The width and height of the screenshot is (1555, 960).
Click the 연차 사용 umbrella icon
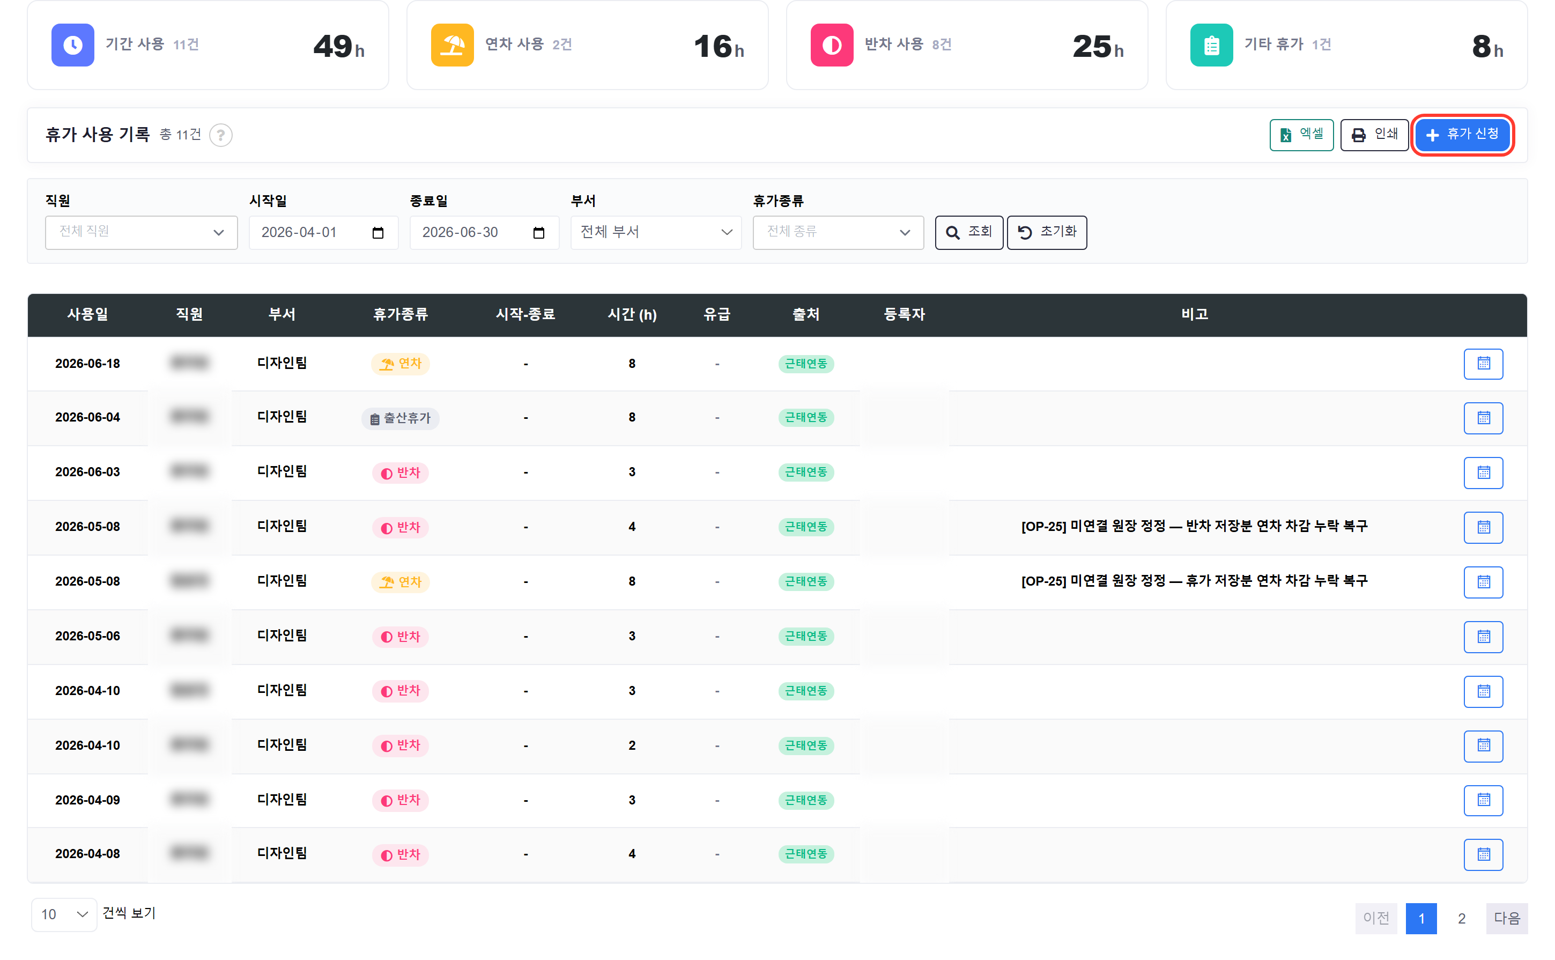point(452,45)
